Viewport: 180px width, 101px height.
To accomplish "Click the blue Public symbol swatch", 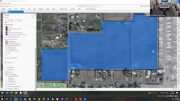I will [6, 33].
